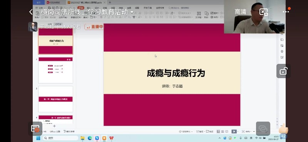Select the 开发工具 ribbon tab
The image size is (308, 142).
(x=147, y=8)
